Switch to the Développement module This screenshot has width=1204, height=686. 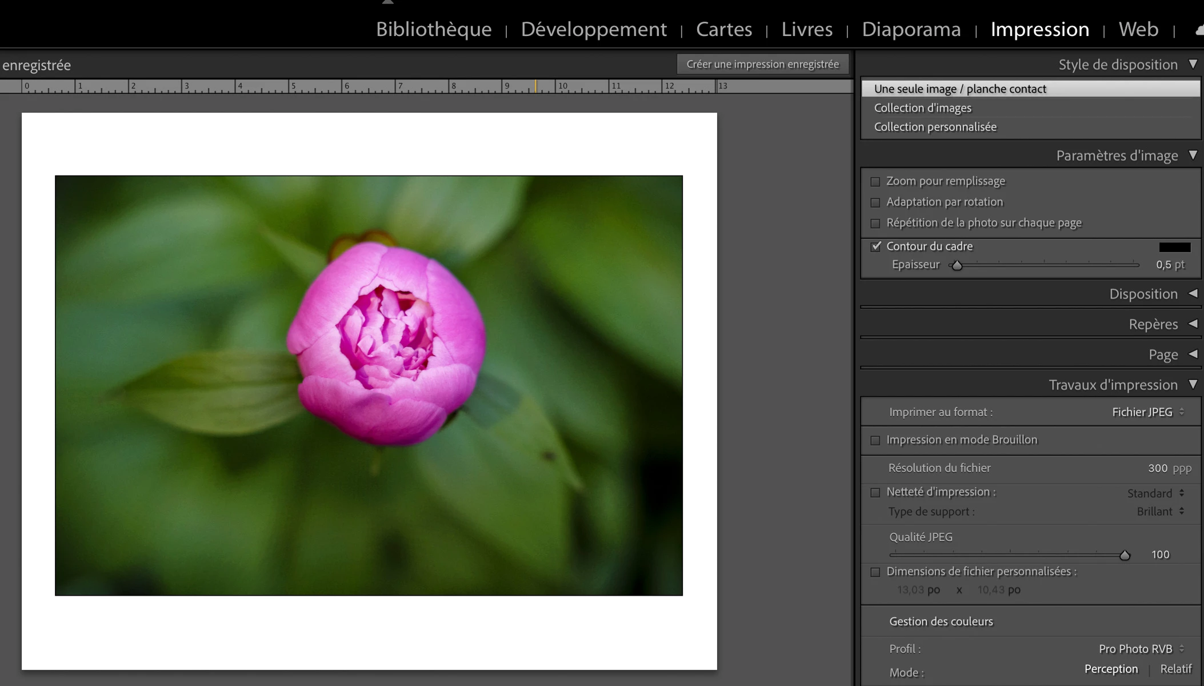593,29
